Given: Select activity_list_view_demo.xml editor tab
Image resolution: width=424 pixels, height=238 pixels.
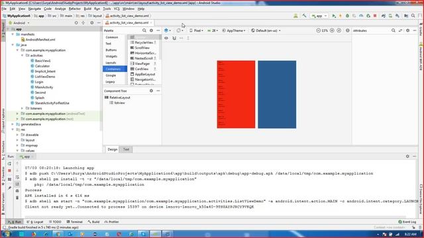Looking at the screenshot, I should [129, 22].
